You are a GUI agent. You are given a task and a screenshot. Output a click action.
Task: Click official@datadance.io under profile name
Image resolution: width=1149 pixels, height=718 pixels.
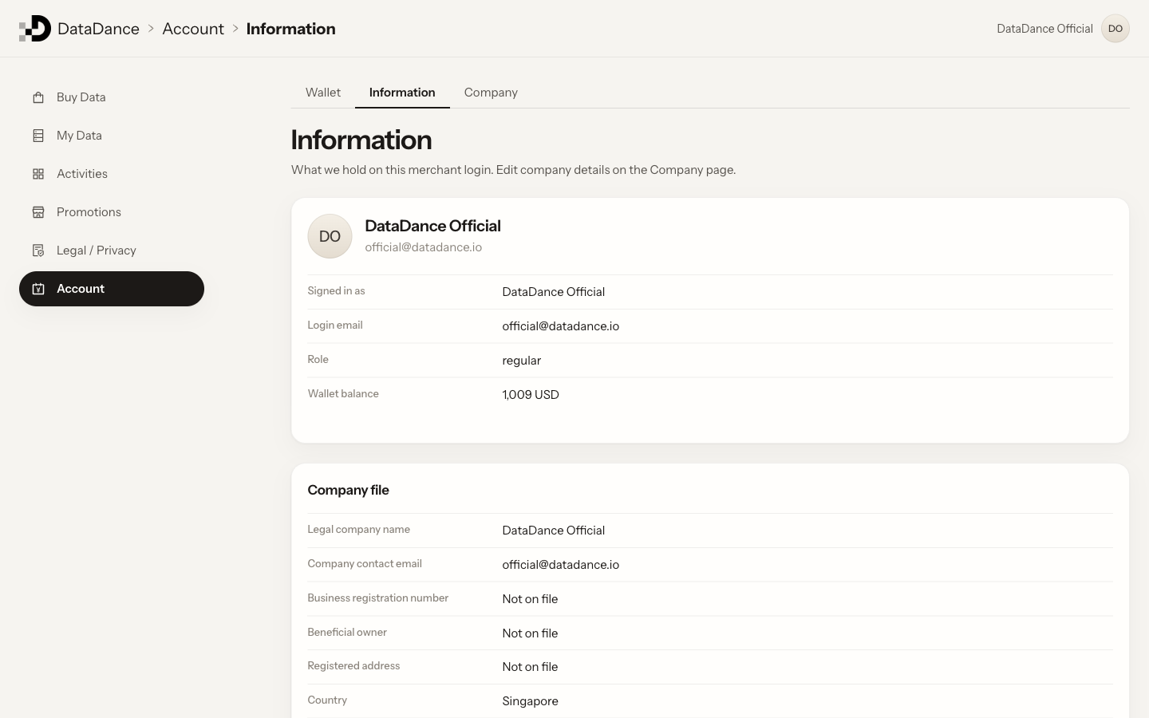tap(423, 247)
